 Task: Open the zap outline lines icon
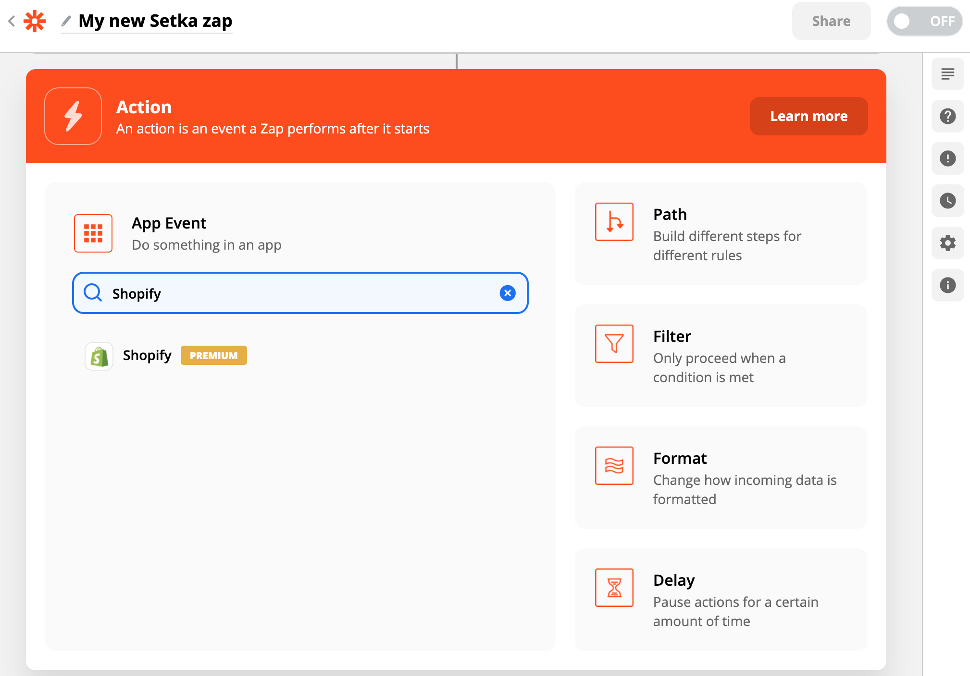pos(947,74)
